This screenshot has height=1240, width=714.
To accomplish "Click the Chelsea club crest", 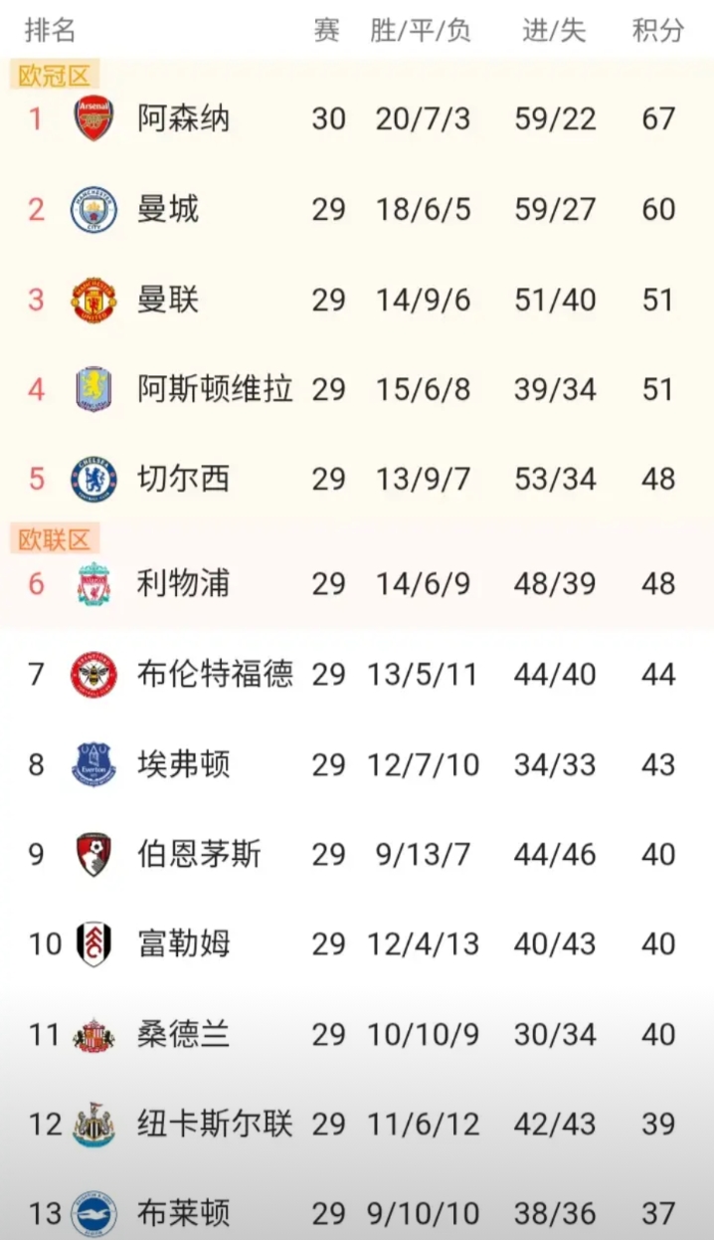I will pos(93,480).
